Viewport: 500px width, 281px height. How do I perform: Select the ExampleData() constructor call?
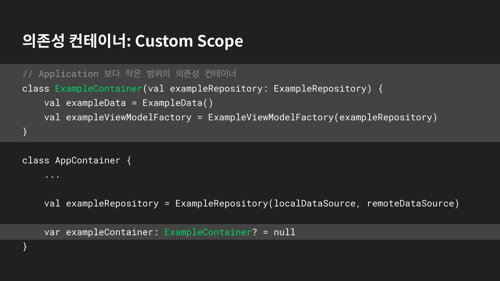[178, 103]
